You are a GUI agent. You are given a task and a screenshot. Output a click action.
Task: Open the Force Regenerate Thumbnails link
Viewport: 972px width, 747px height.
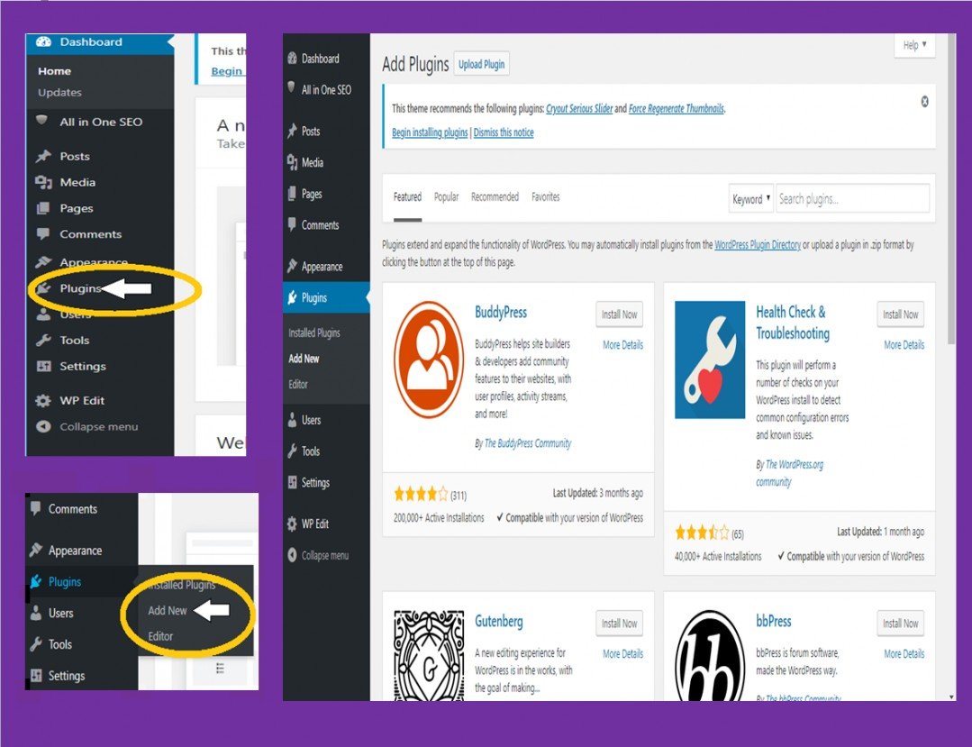[677, 108]
